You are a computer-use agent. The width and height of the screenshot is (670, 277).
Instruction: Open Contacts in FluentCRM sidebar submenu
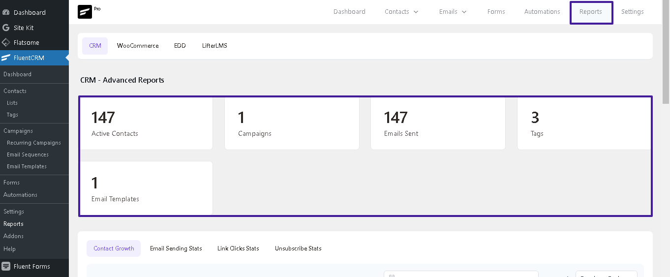(x=15, y=91)
